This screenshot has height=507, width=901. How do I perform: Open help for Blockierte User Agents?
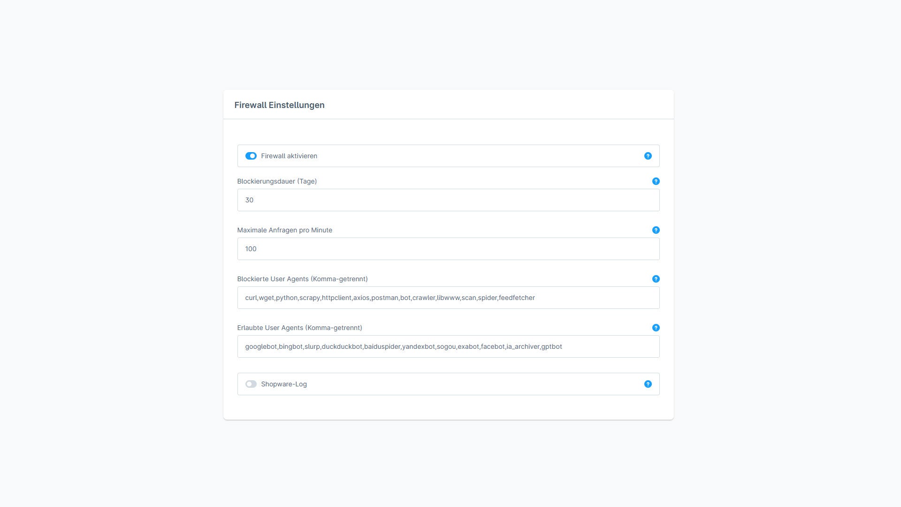click(x=656, y=279)
